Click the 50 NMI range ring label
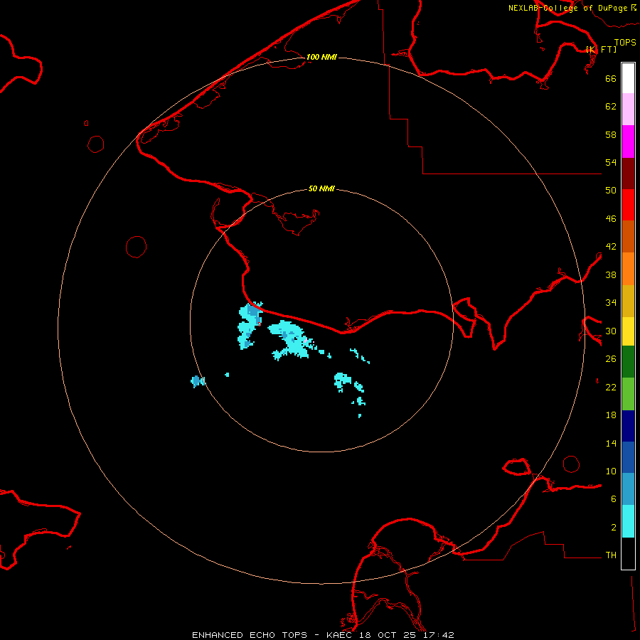The image size is (640, 640). click(321, 188)
